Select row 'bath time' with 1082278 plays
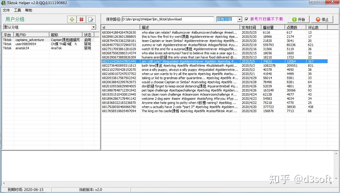Screen dimensions: 340x193 tap(214, 65)
